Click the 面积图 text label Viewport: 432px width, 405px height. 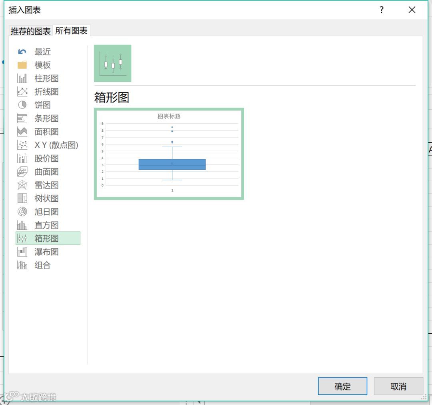(46, 132)
